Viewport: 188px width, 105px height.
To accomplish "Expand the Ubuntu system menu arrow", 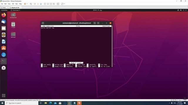I will pos(186,10).
